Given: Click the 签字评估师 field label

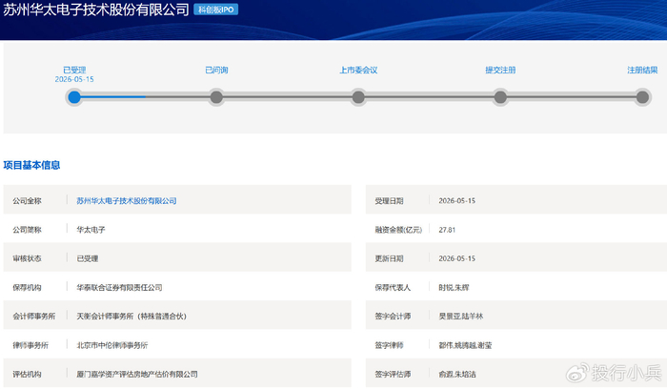Looking at the screenshot, I should coord(393,374).
